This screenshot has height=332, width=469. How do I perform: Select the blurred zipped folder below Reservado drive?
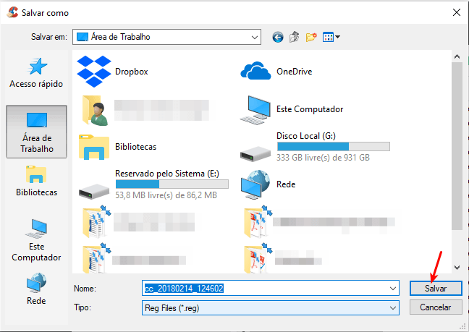click(96, 221)
